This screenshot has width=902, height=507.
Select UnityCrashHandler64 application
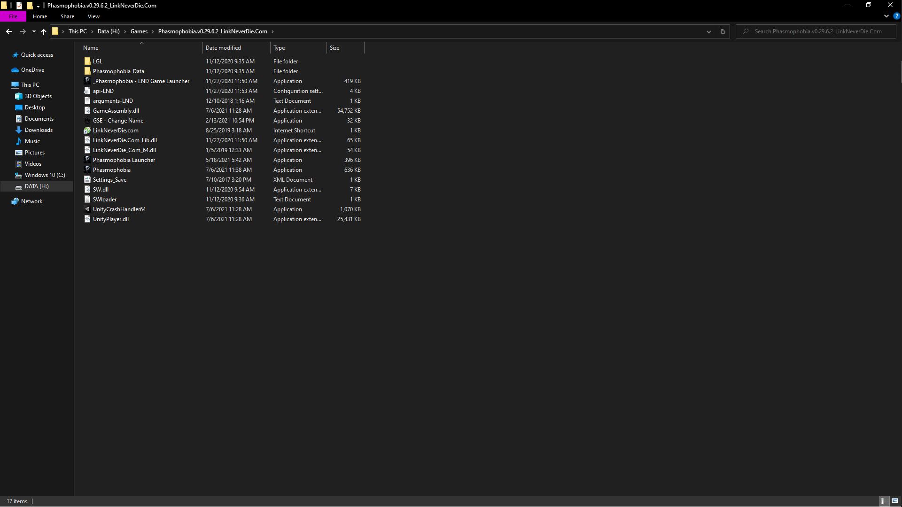[119, 209]
